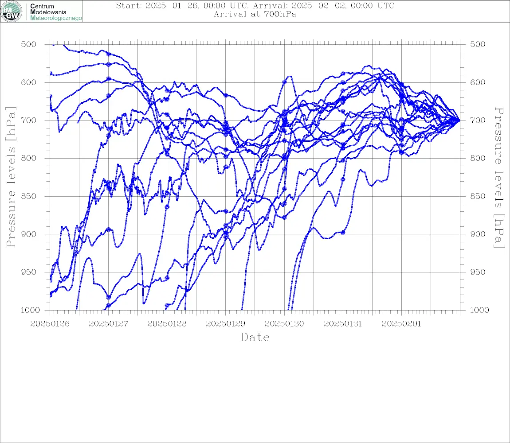Click the left axis value 950
The height and width of the screenshot is (443, 510).
coord(29,272)
